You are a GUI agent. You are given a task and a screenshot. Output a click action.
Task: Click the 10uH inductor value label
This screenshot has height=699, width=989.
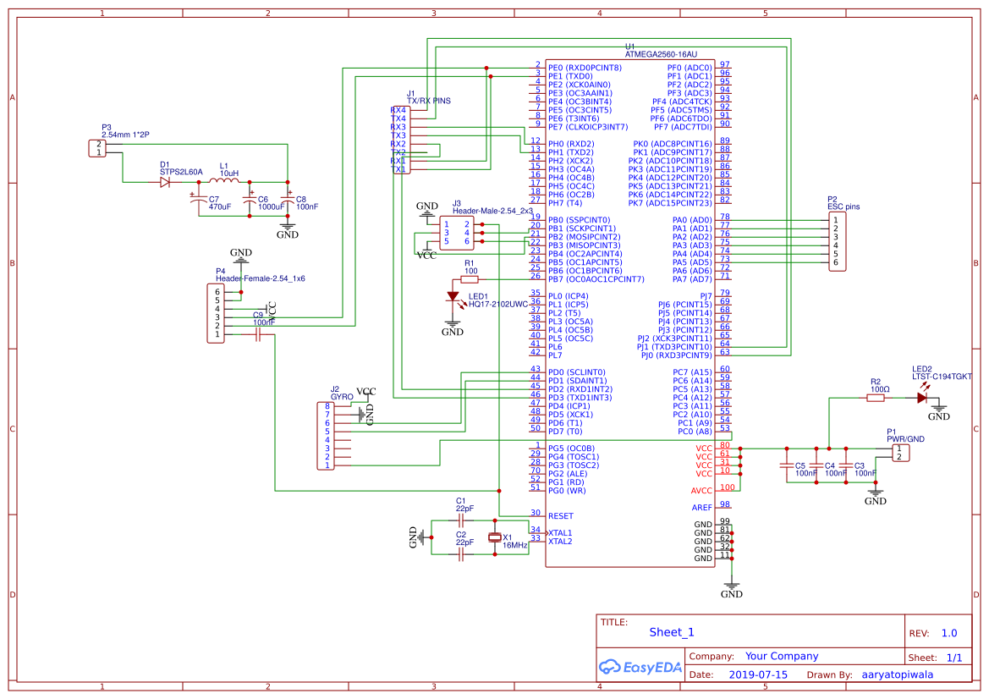[229, 173]
